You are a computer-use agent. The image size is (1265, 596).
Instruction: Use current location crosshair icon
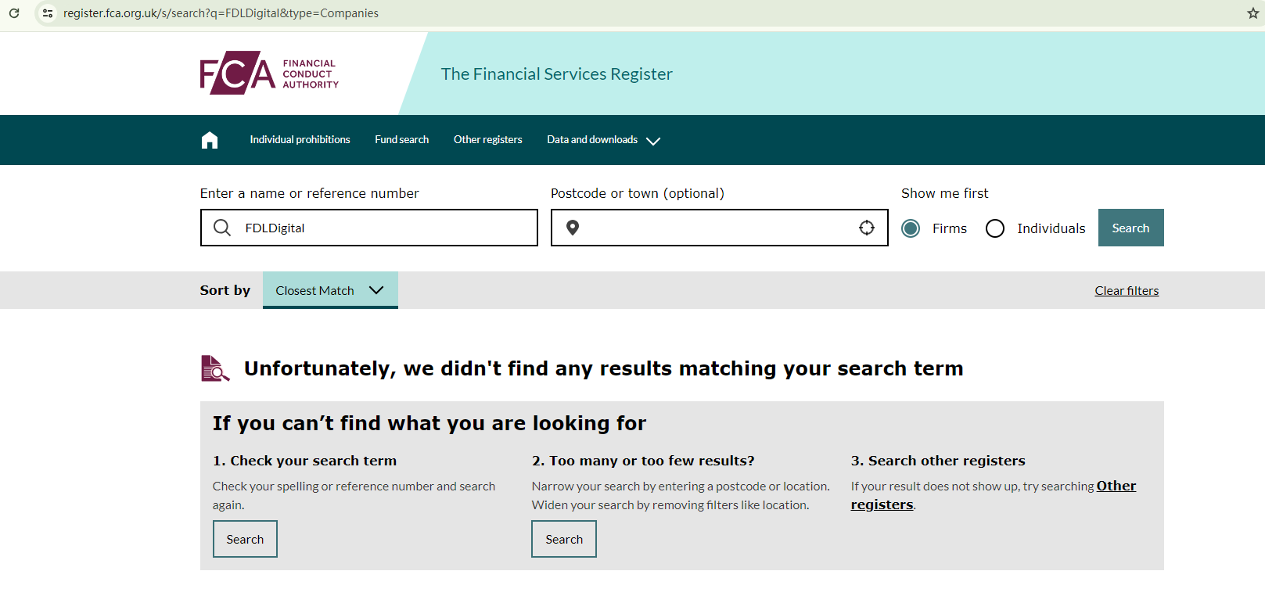(867, 228)
